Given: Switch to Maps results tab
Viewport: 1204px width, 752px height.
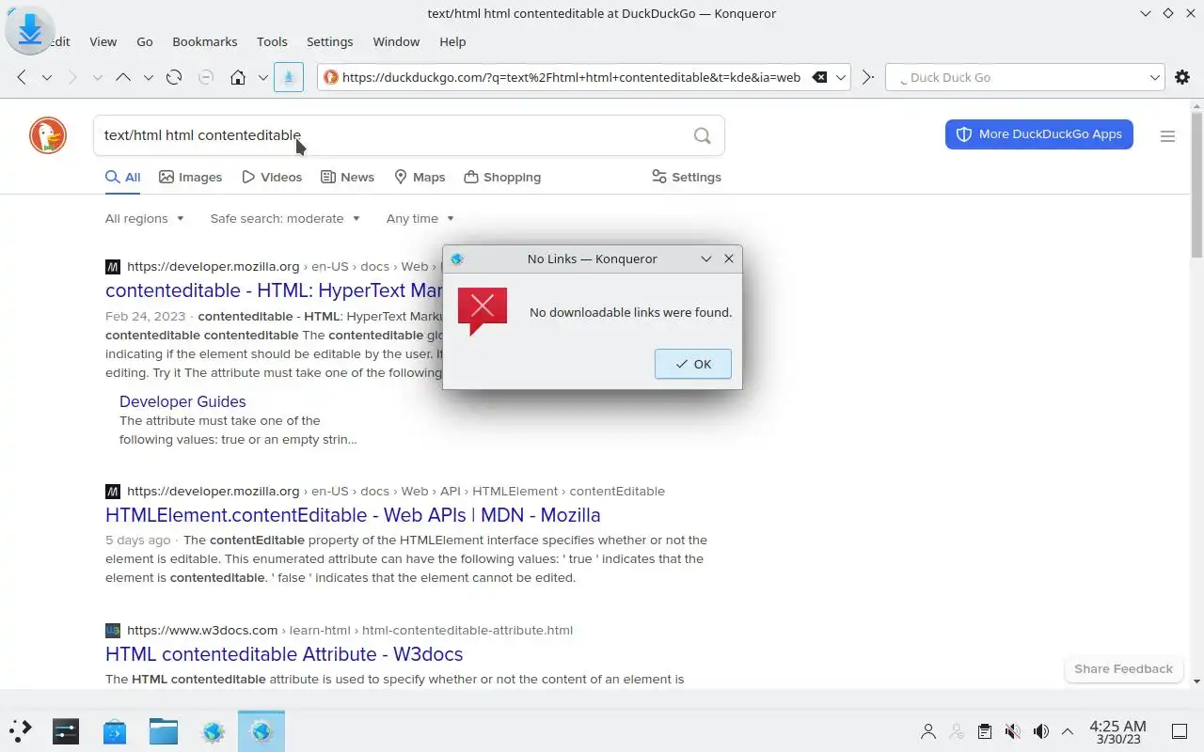Looking at the screenshot, I should 420,177.
